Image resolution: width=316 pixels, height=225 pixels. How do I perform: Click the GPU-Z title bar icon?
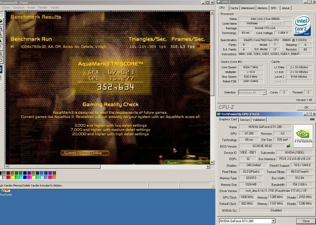pyautogui.click(x=219, y=114)
